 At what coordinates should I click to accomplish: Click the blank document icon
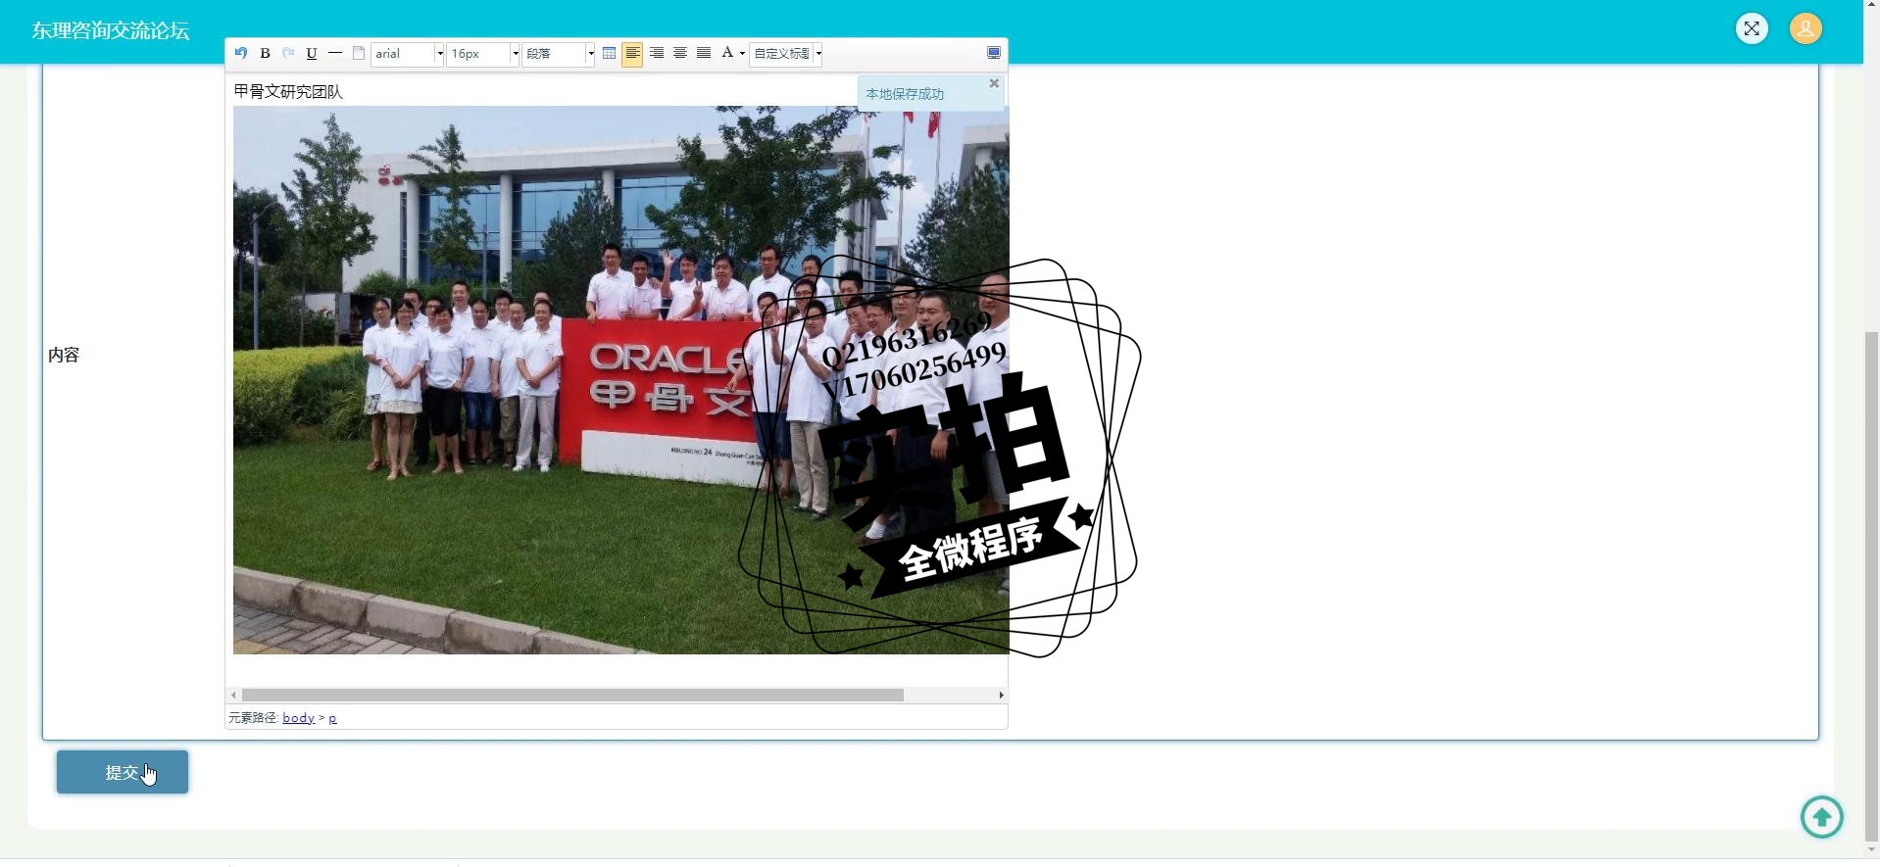click(359, 53)
